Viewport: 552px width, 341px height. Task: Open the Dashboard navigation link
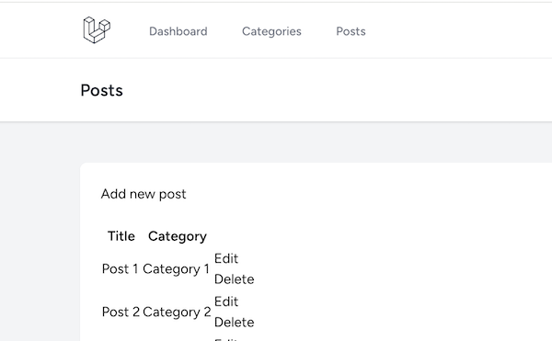[x=178, y=31]
